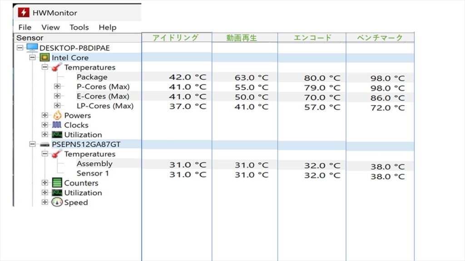Click the Speed gauge icon
The width and height of the screenshot is (465, 261).
(57, 202)
